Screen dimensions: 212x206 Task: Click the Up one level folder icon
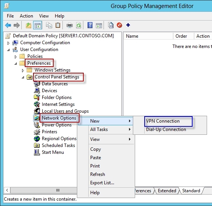tap(29, 25)
